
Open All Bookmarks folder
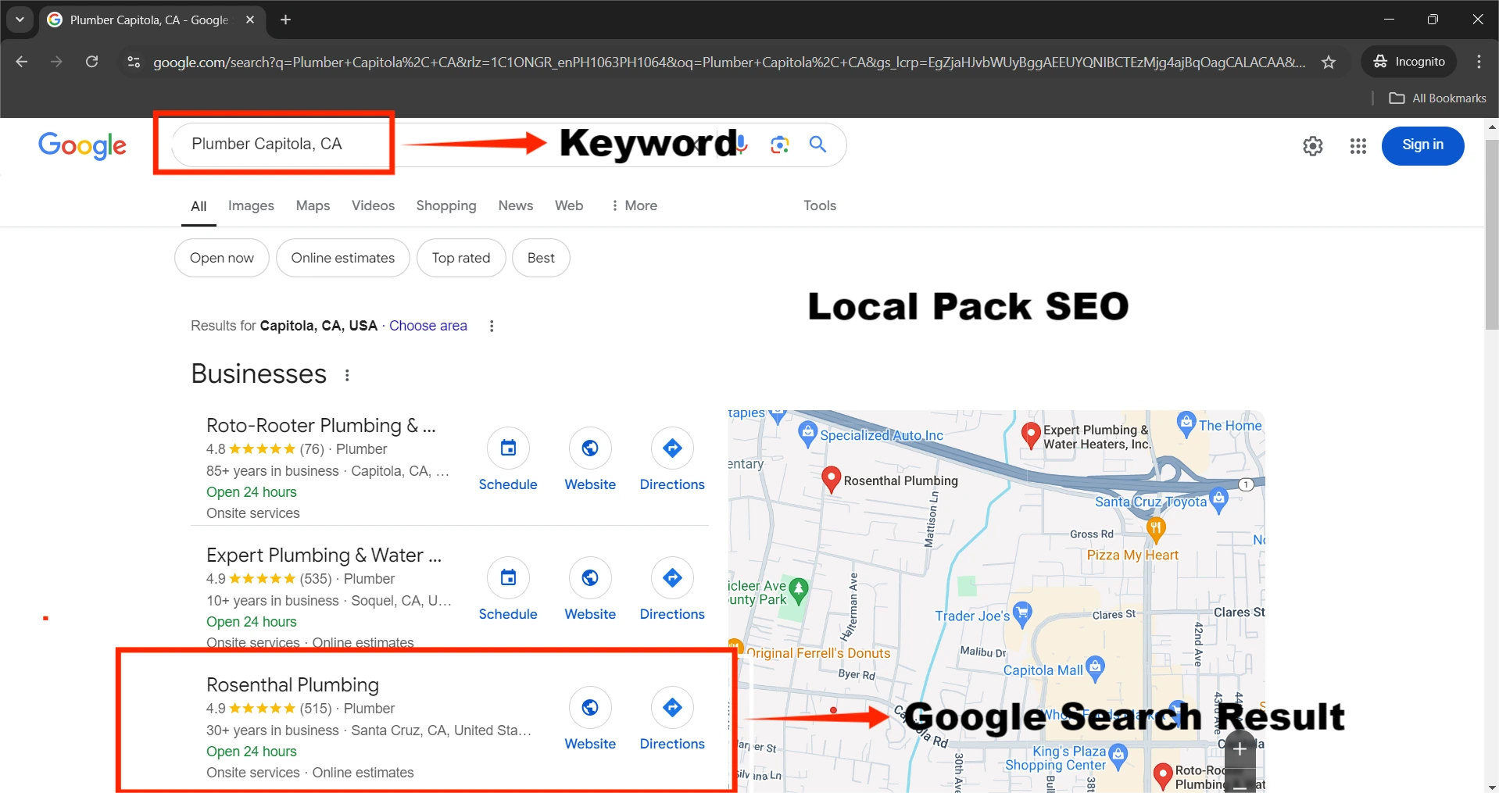coord(1438,98)
